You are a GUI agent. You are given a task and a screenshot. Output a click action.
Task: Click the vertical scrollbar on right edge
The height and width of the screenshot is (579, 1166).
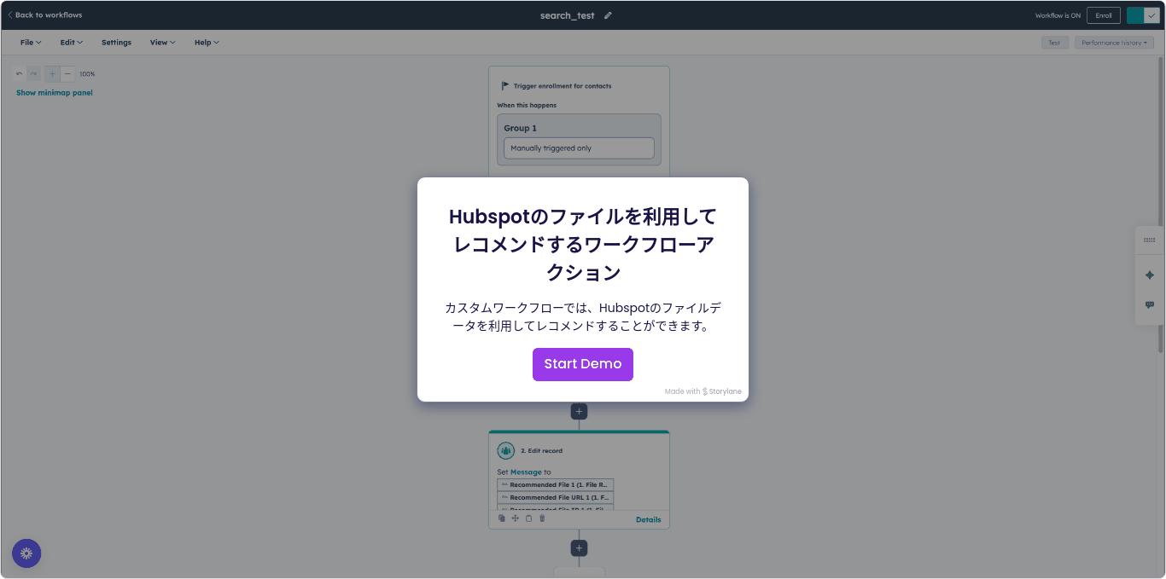pyautogui.click(x=1161, y=205)
